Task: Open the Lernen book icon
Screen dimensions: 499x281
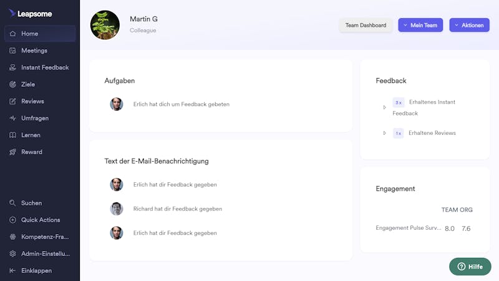Action: point(12,135)
